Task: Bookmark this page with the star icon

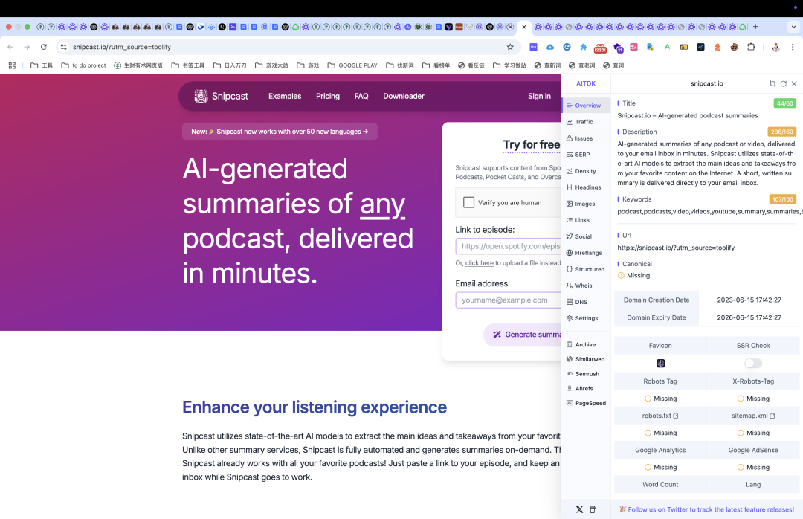Action: point(510,47)
